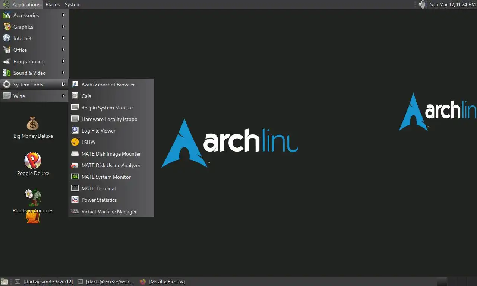Viewport: 477px width, 286px height.
Task: Click the "MATE Disk Image Mounter" label
Action: 111,154
